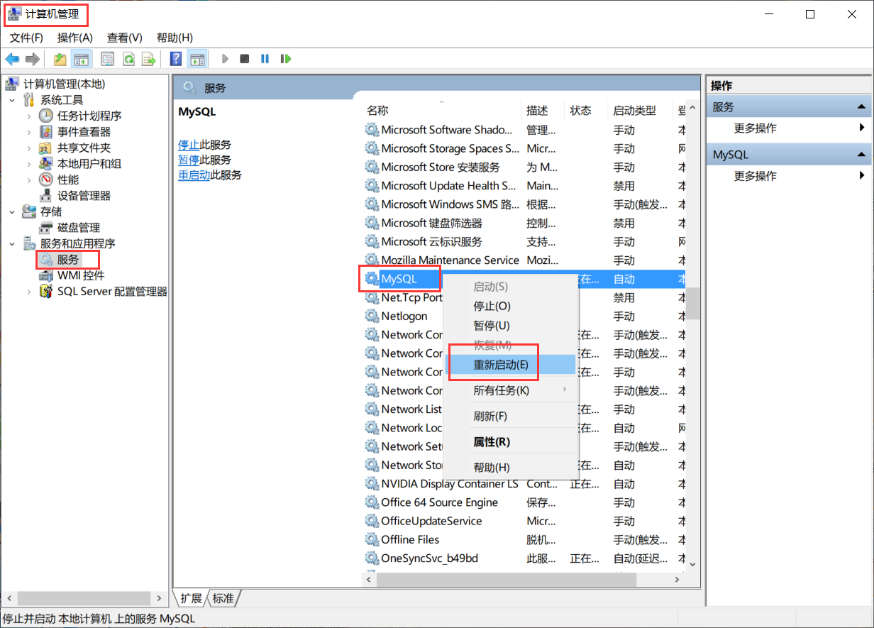Click the Refresh toolbar icon

(128, 59)
